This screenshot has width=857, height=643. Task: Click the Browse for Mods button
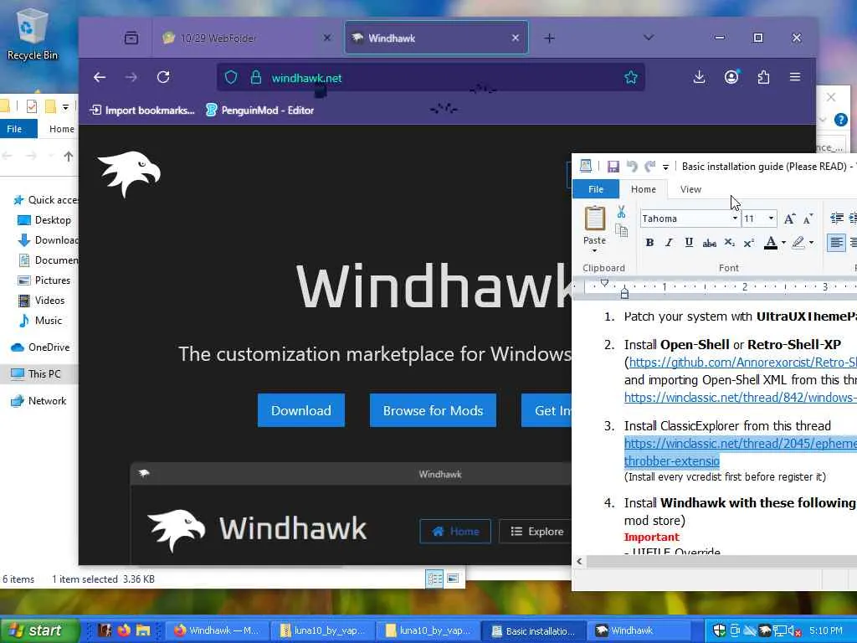tap(433, 410)
